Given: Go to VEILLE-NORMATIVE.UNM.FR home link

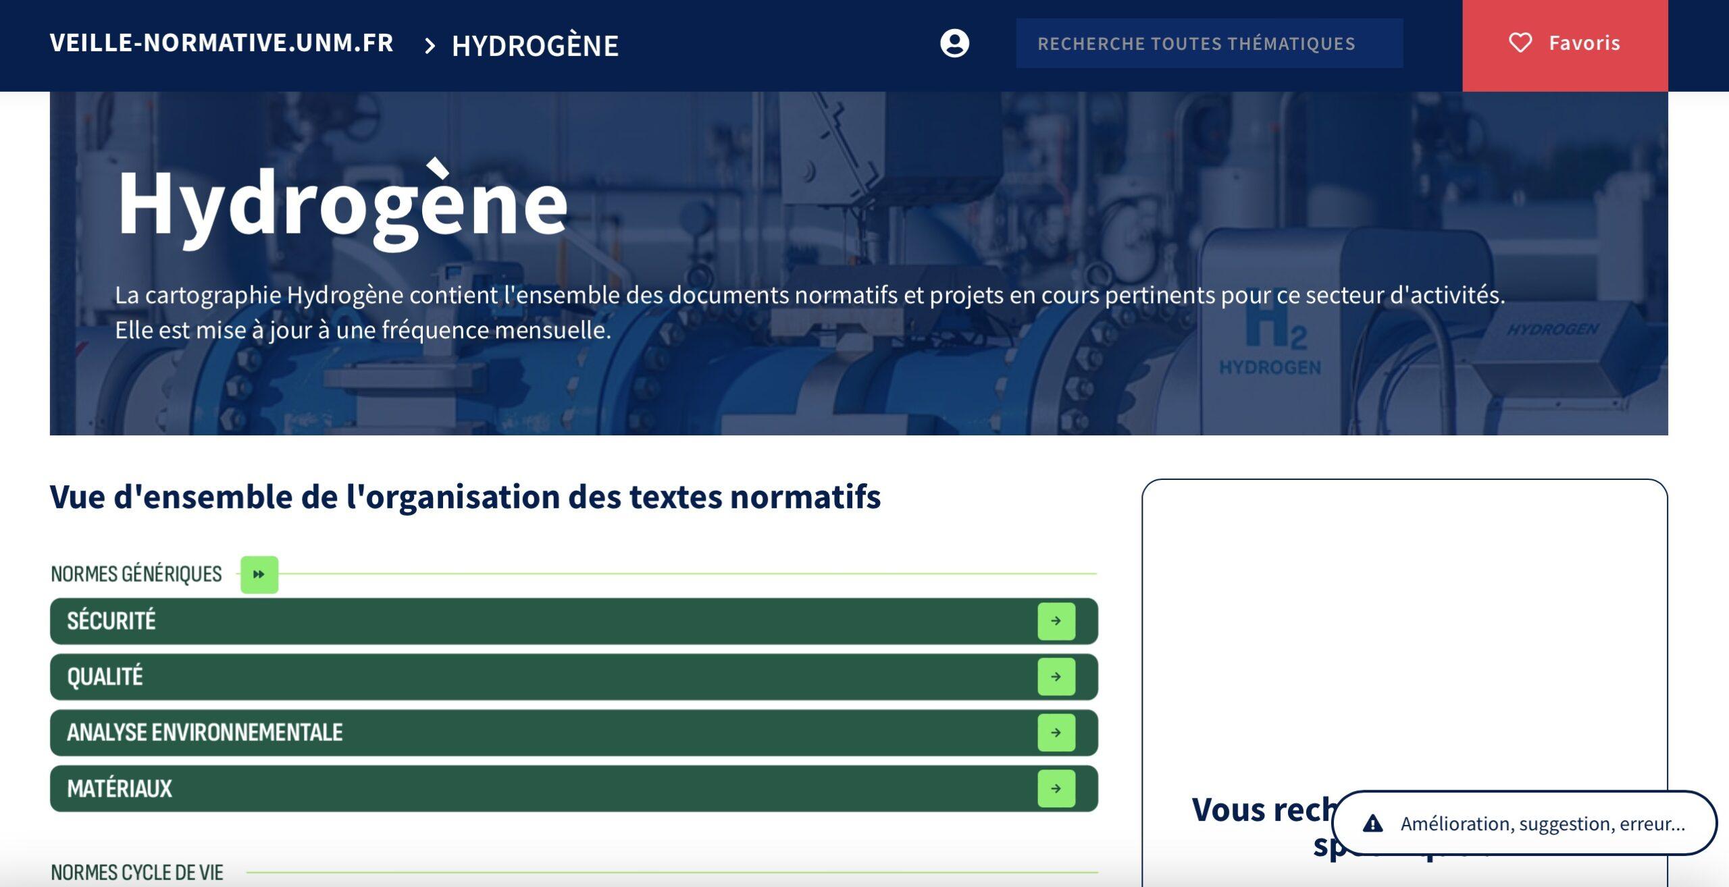Looking at the screenshot, I should click(222, 43).
